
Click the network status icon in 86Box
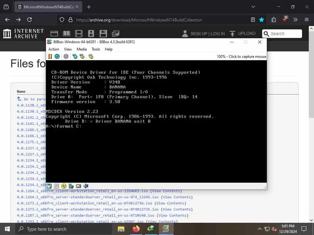pos(71,186)
